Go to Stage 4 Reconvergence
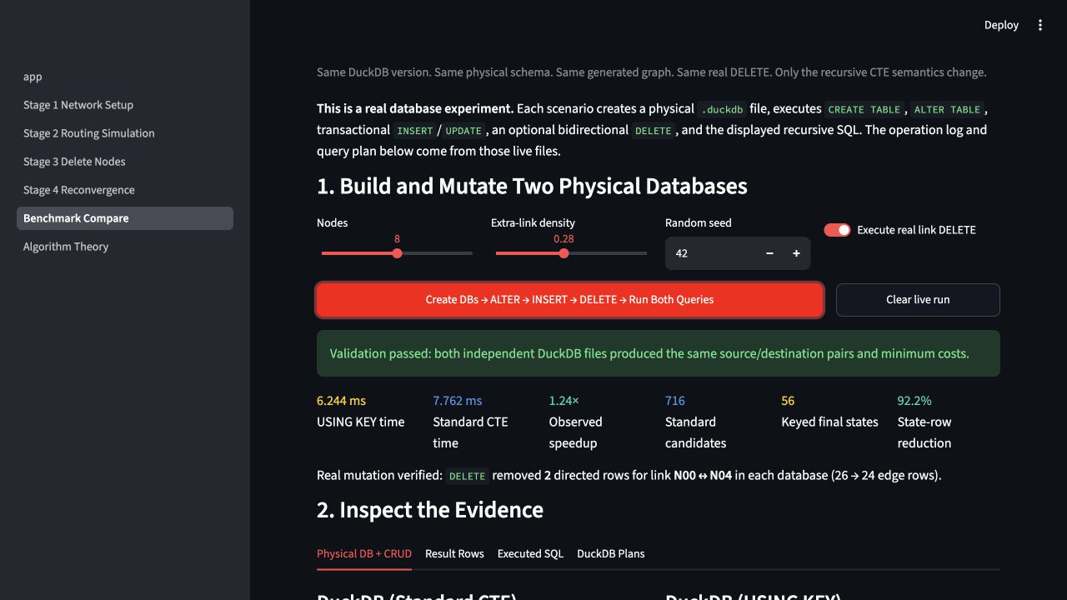 click(125, 190)
